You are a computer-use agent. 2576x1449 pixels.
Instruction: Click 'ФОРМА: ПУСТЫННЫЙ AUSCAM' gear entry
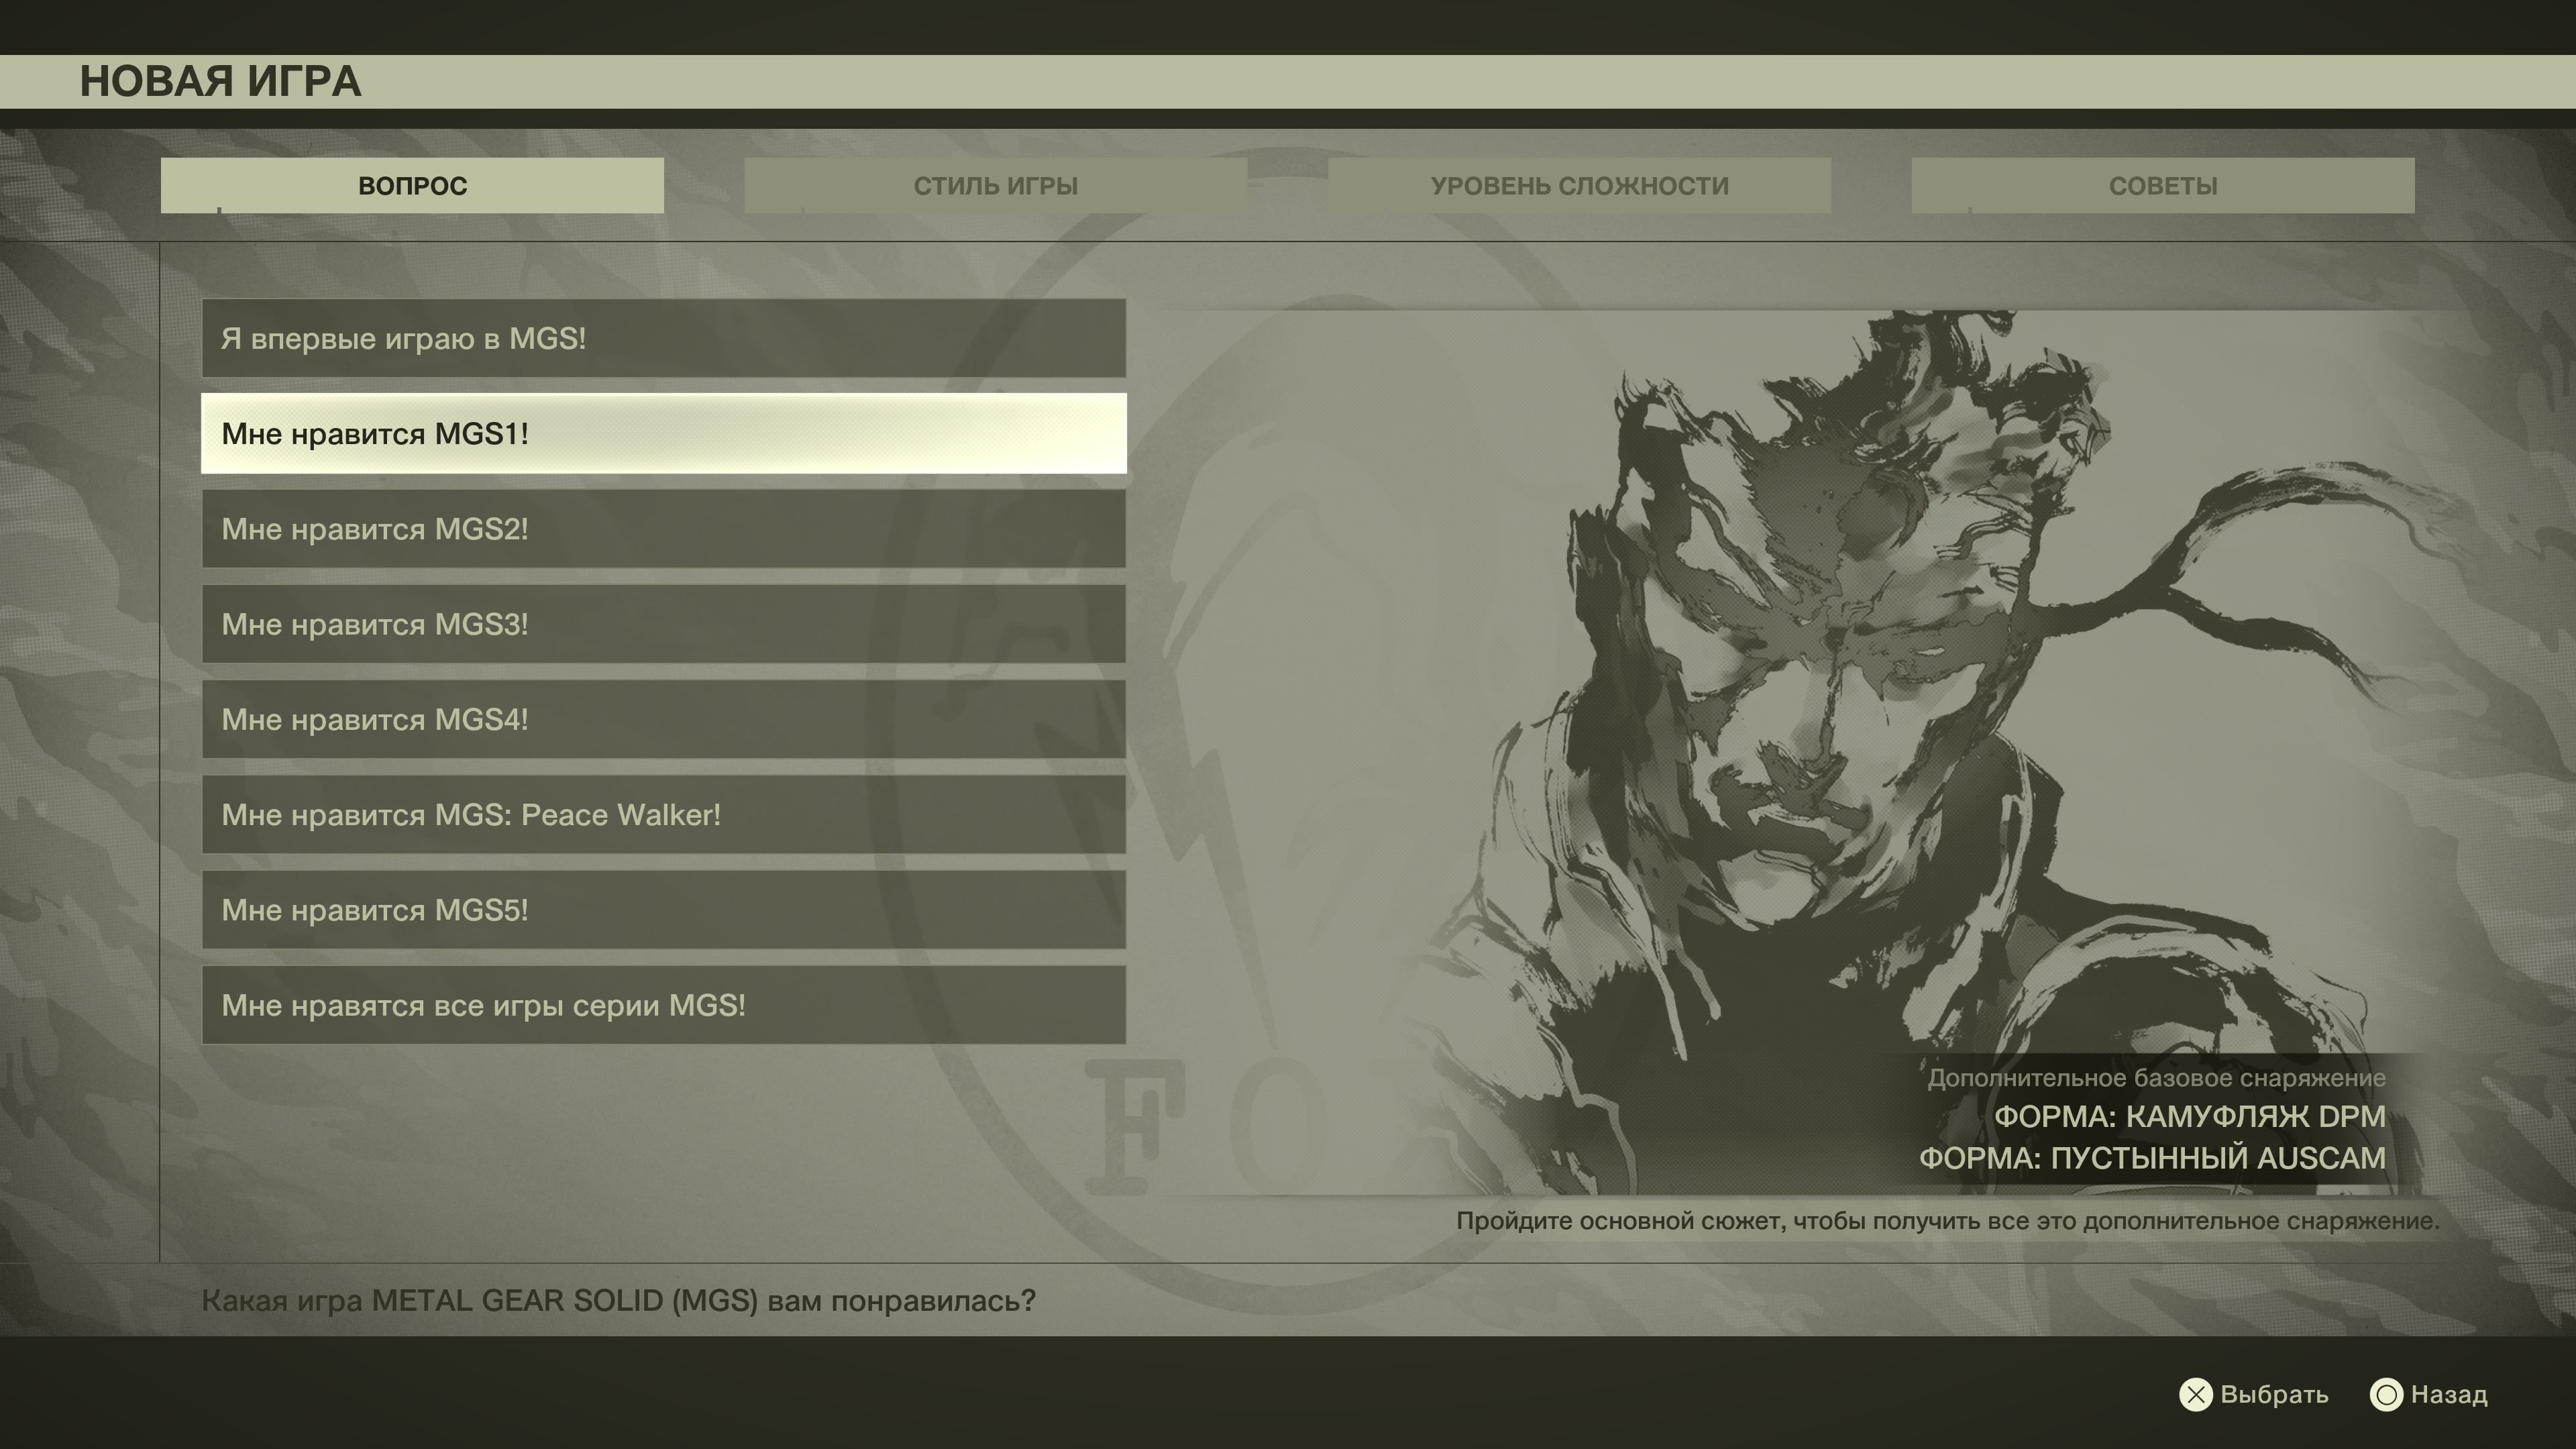click(x=2152, y=1158)
